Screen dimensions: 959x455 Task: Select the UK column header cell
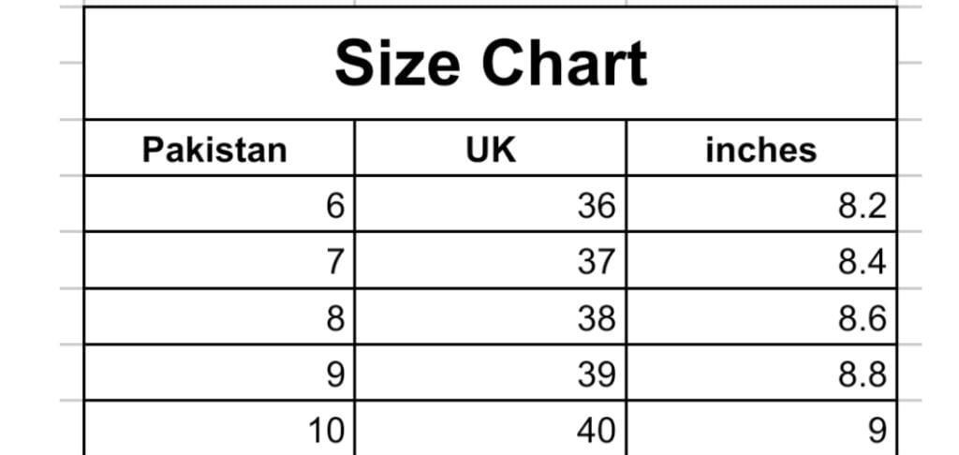click(490, 150)
